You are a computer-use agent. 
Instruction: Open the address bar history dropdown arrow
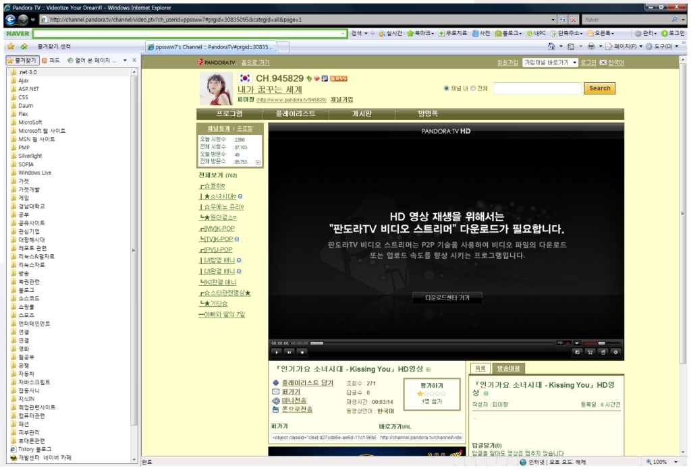click(x=553, y=20)
